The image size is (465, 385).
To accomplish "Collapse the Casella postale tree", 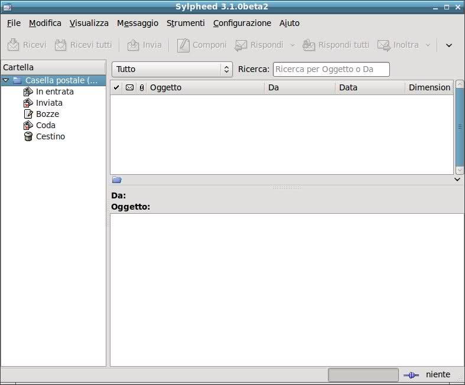I will click(x=6, y=80).
